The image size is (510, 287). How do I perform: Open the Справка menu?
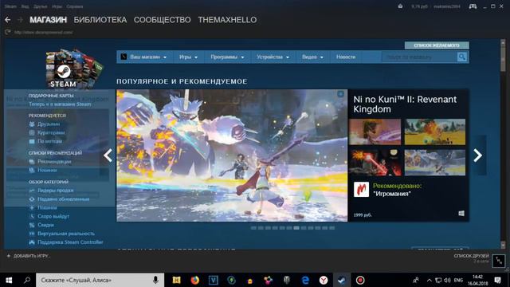click(x=75, y=6)
